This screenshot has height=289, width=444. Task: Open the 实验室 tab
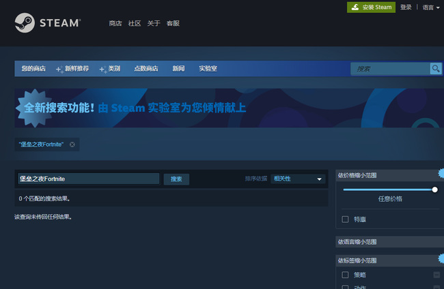(x=208, y=69)
